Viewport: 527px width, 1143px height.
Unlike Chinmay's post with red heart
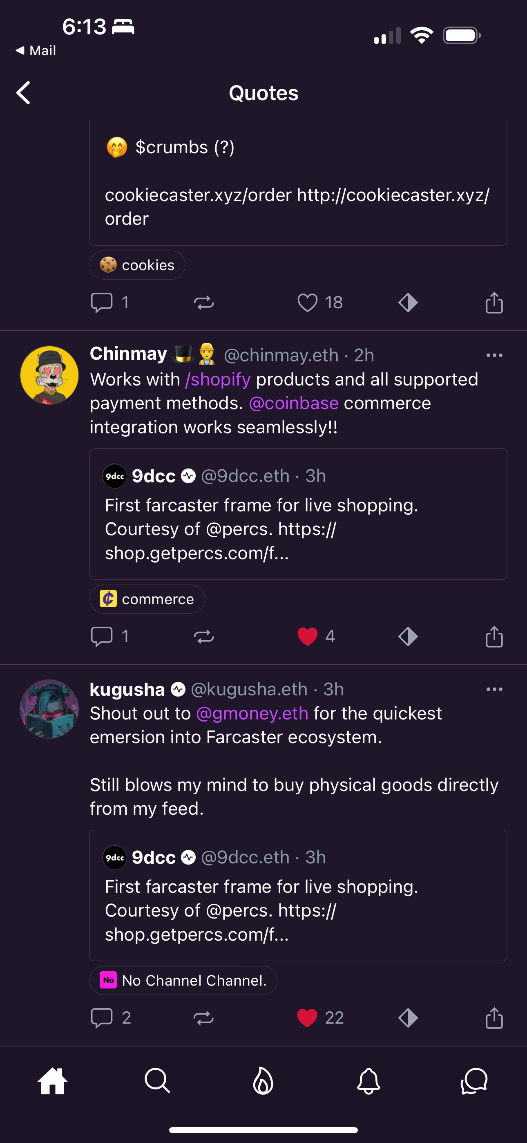tap(307, 636)
